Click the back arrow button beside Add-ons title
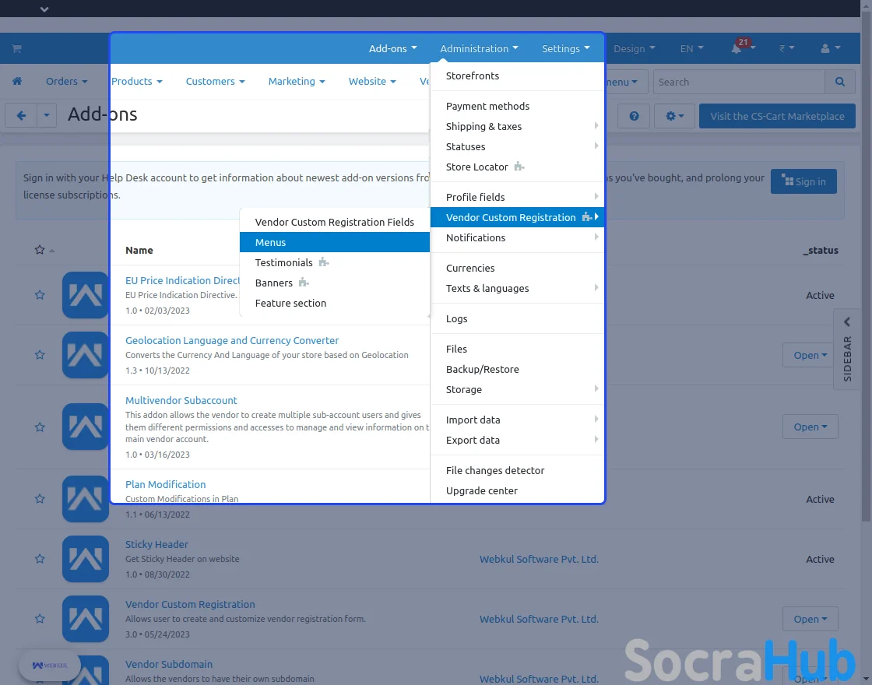The image size is (872, 685). pyautogui.click(x=21, y=116)
